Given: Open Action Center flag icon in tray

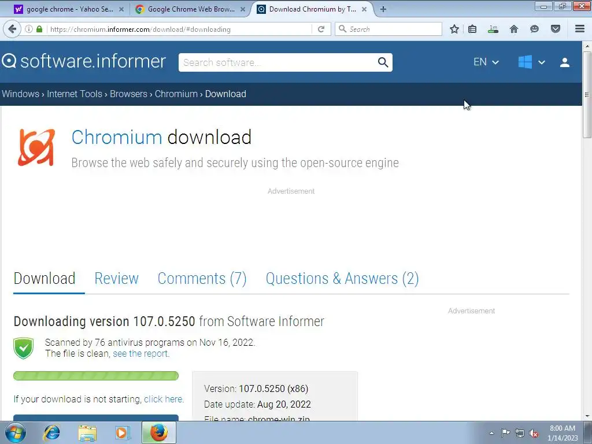Looking at the screenshot, I should 505,433.
